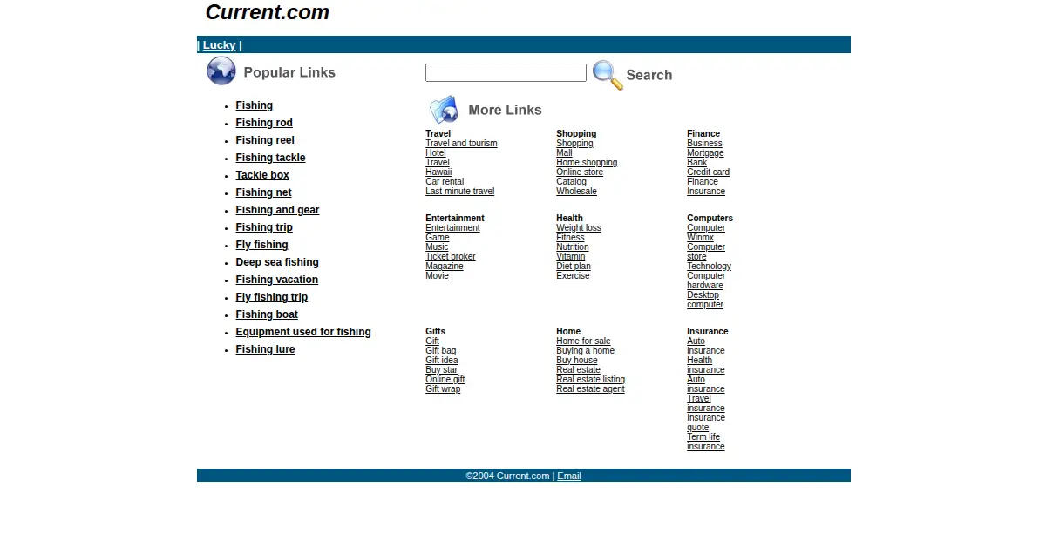Click the Game link
This screenshot has width=1046, height=547.
click(x=438, y=238)
